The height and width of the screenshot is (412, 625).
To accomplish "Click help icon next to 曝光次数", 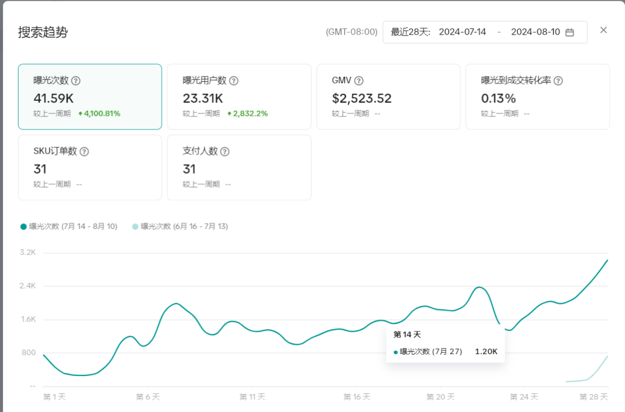I will tap(75, 81).
